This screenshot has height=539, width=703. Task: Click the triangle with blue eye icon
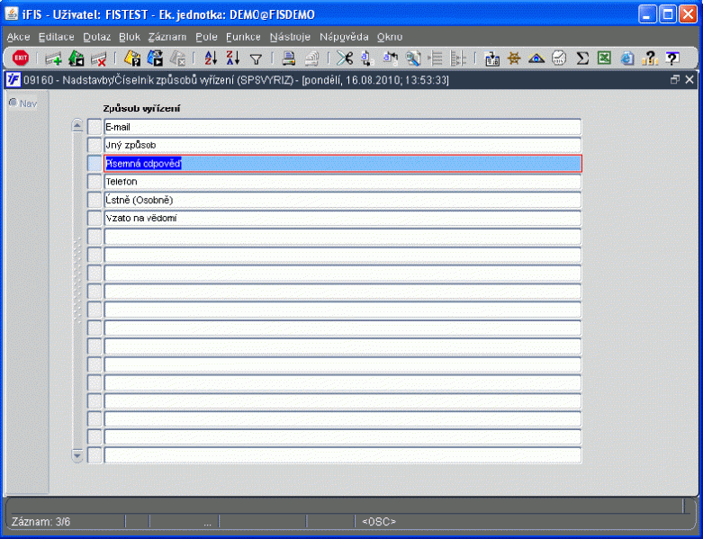pyautogui.click(x=536, y=58)
